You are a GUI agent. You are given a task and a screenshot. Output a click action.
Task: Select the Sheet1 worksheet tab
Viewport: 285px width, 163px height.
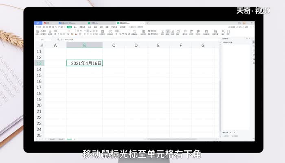click(x=52, y=139)
